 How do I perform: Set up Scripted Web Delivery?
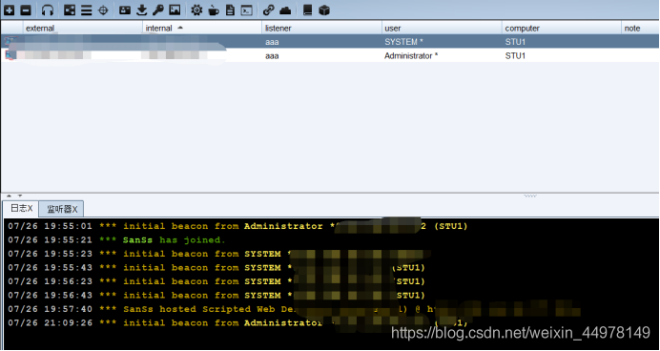click(247, 10)
